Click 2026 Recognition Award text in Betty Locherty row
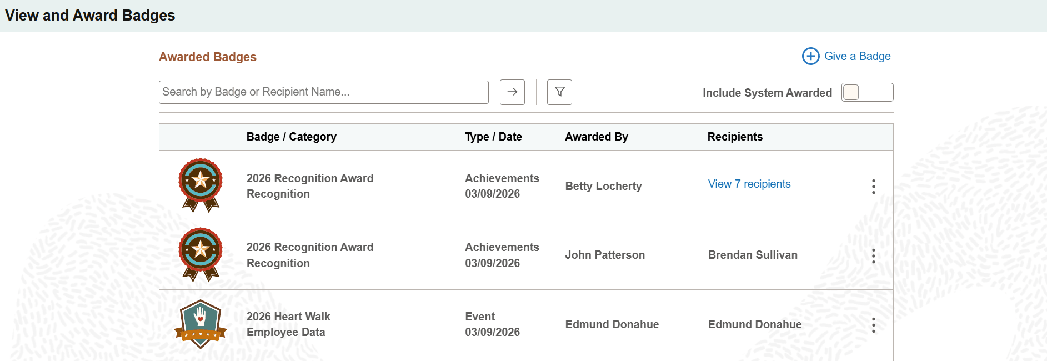The height and width of the screenshot is (361, 1047). click(310, 178)
